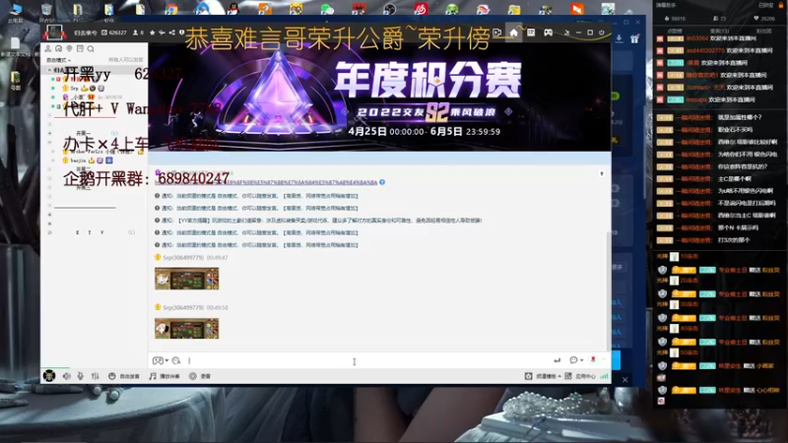Favorite the channel with the star icon
This screenshot has width=788, height=443.
click(153, 32)
